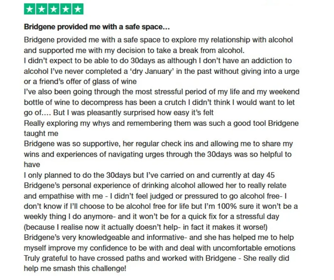Click the line about 'most stressful period of my life'

point(162,92)
